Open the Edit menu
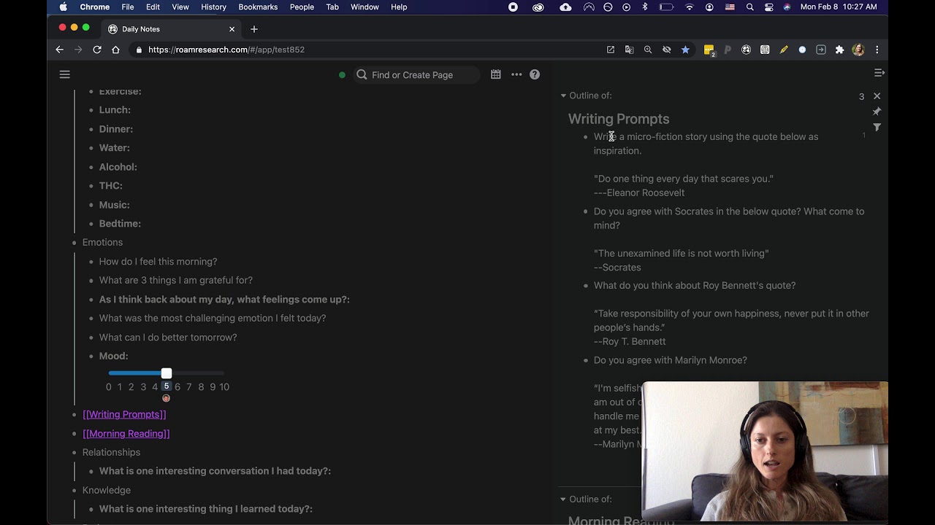The width and height of the screenshot is (935, 525). pyautogui.click(x=153, y=7)
